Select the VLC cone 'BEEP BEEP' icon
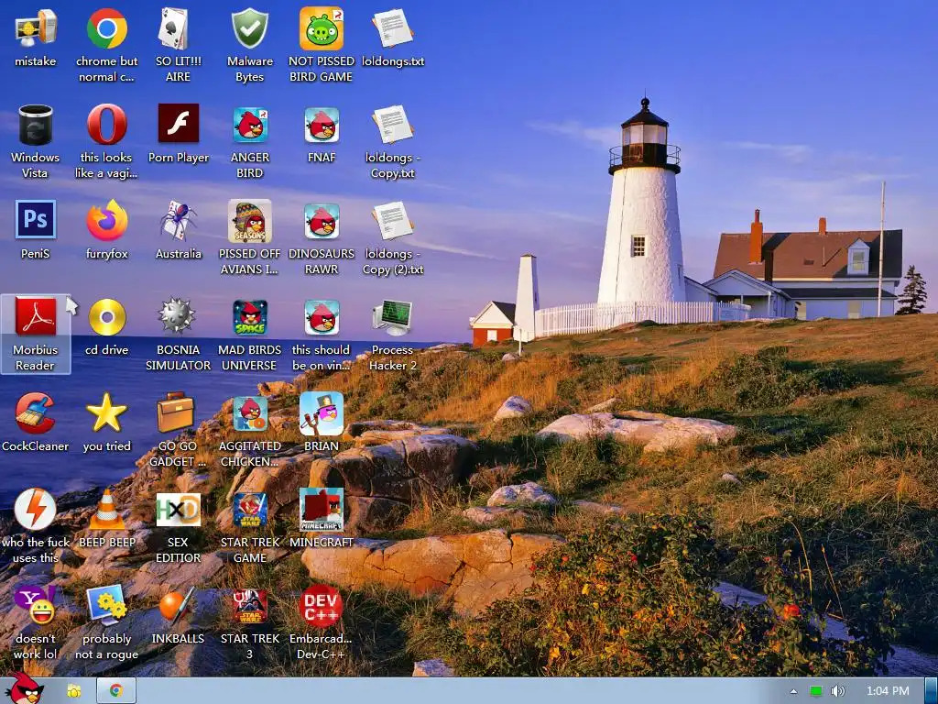The image size is (938, 704). tap(106, 509)
